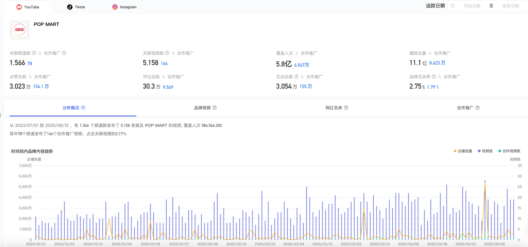Click the Tiktok logo icon
This screenshot has height=247, width=528.
(70, 7)
